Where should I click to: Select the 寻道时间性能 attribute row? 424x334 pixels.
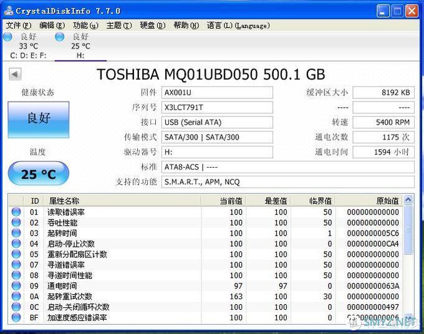[x=206, y=275]
